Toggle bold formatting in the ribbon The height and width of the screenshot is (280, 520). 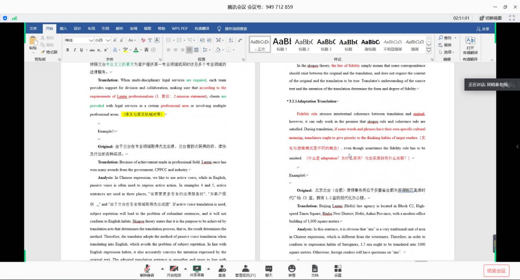(x=68, y=50)
